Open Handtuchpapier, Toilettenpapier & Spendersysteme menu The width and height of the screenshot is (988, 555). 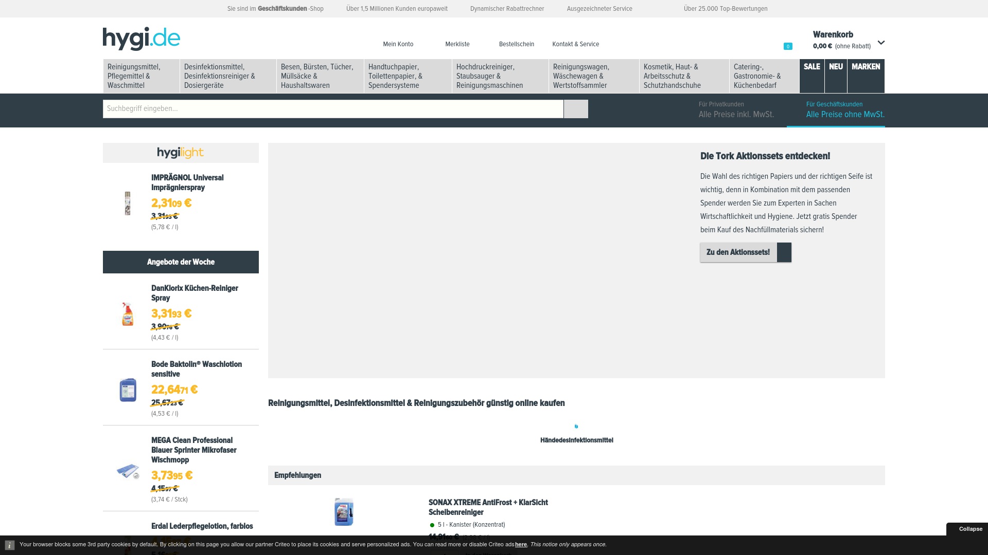pyautogui.click(x=408, y=76)
